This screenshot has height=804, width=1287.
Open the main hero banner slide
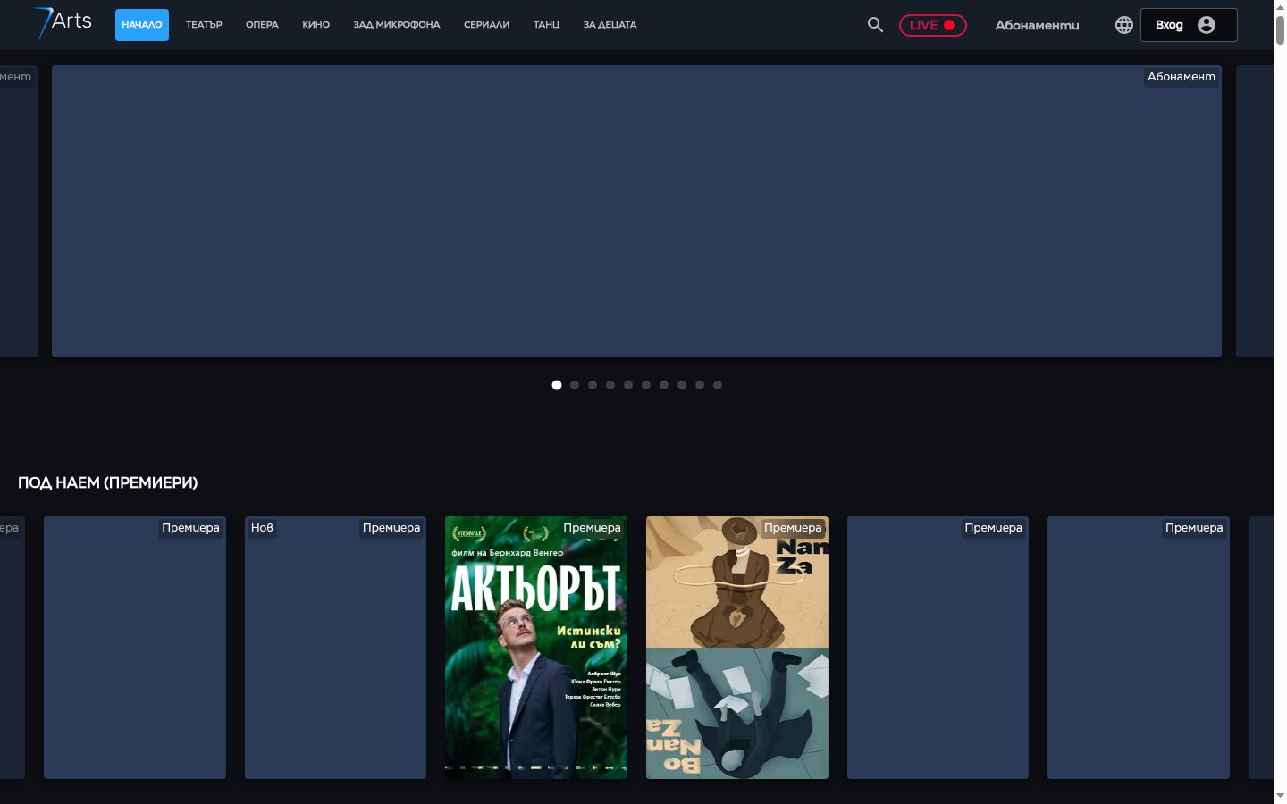point(636,211)
